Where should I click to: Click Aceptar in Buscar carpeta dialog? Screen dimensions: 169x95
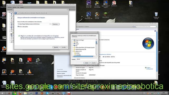click(87, 63)
